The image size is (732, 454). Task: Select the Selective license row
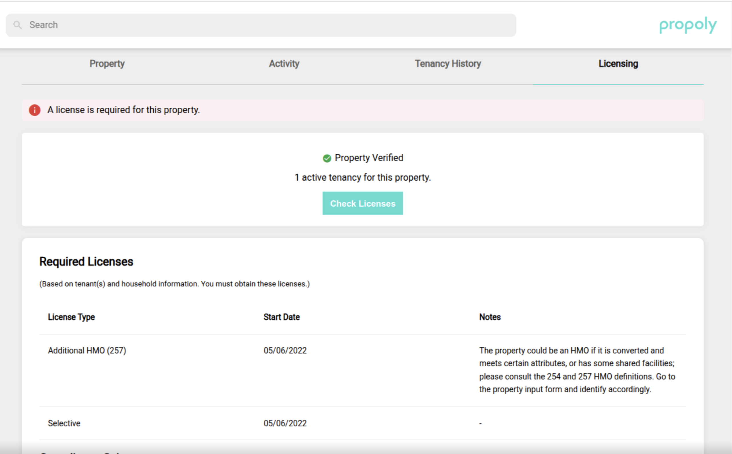pyautogui.click(x=64, y=423)
